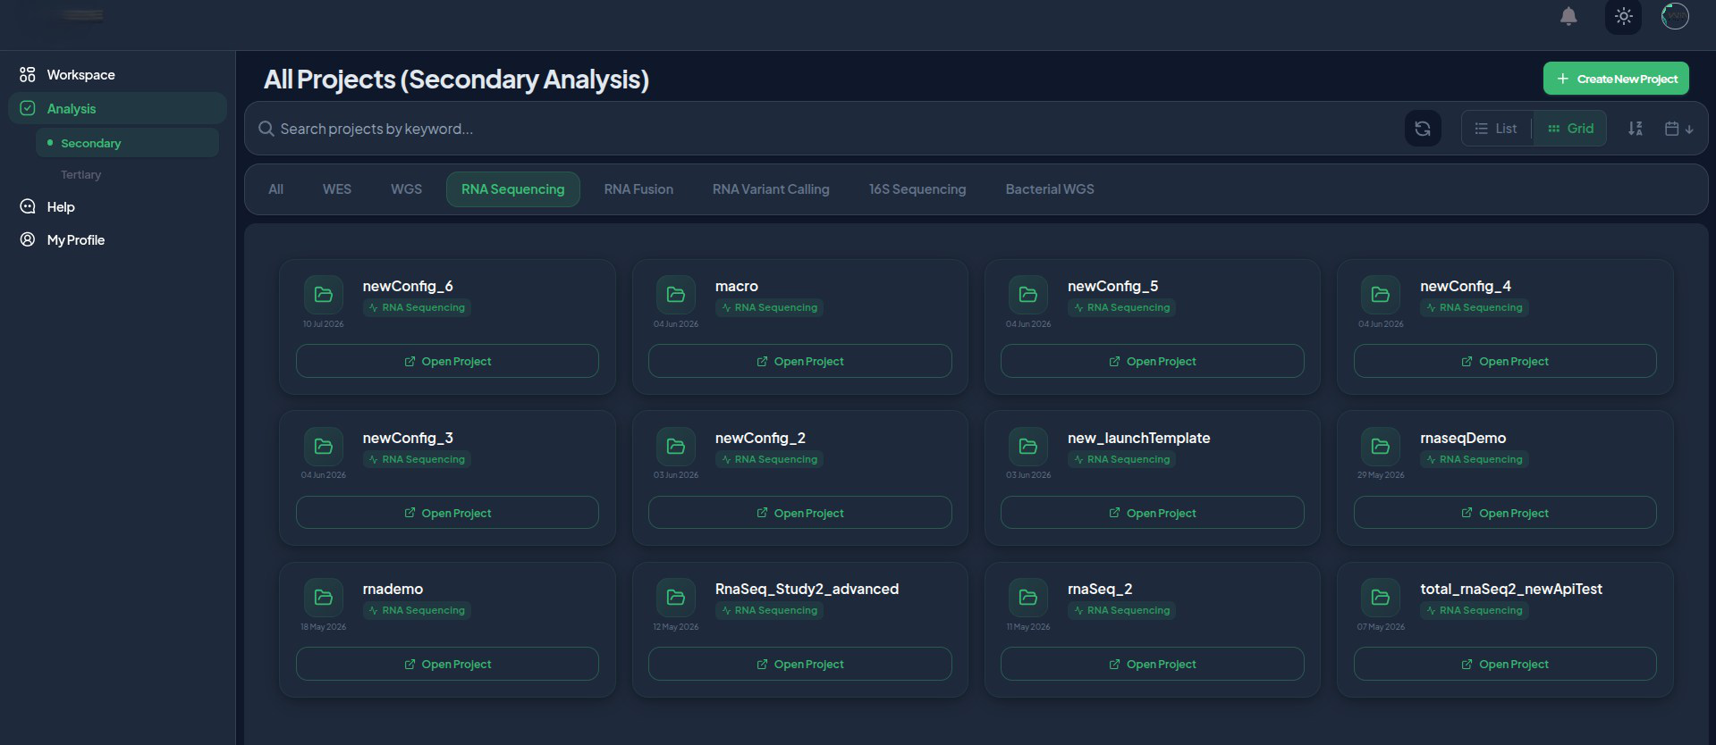
Task: Open user avatar menu
Action: [x=1675, y=16]
